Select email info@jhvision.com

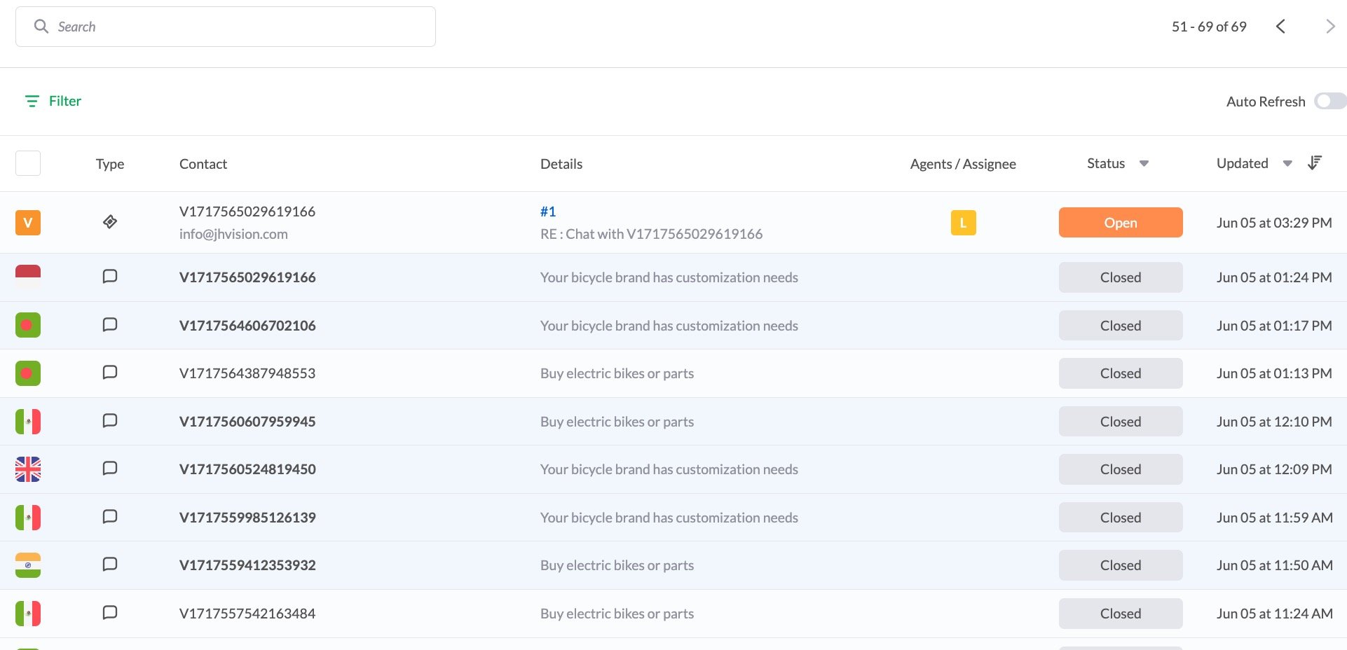coord(233,234)
